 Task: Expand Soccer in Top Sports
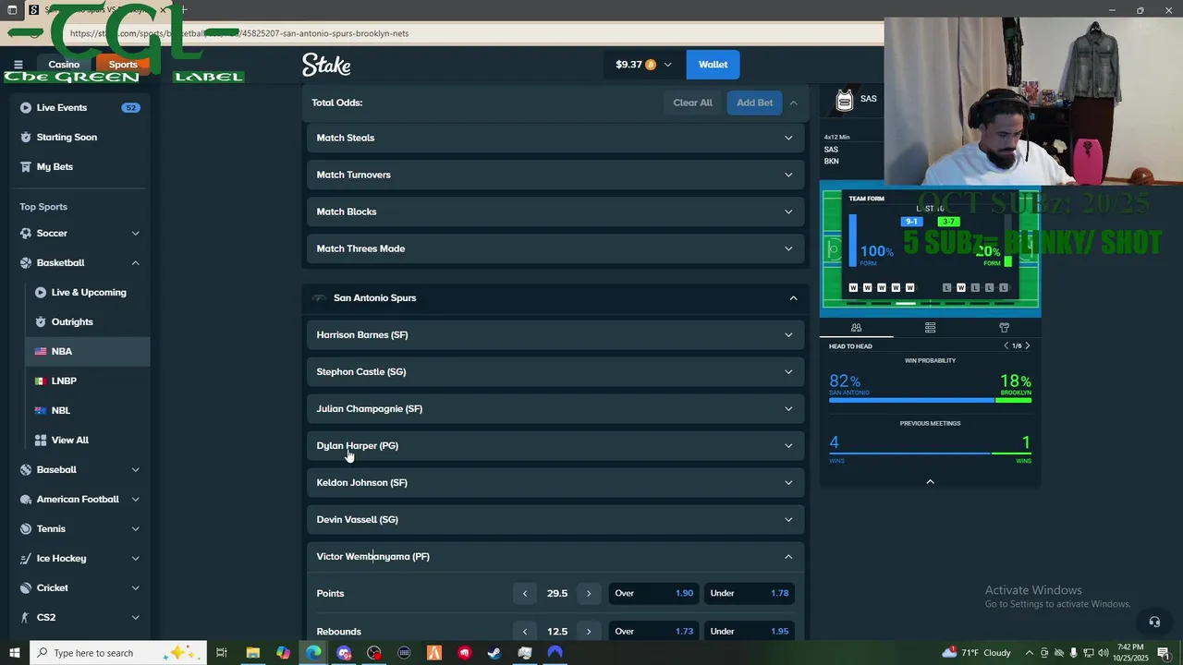(79, 234)
